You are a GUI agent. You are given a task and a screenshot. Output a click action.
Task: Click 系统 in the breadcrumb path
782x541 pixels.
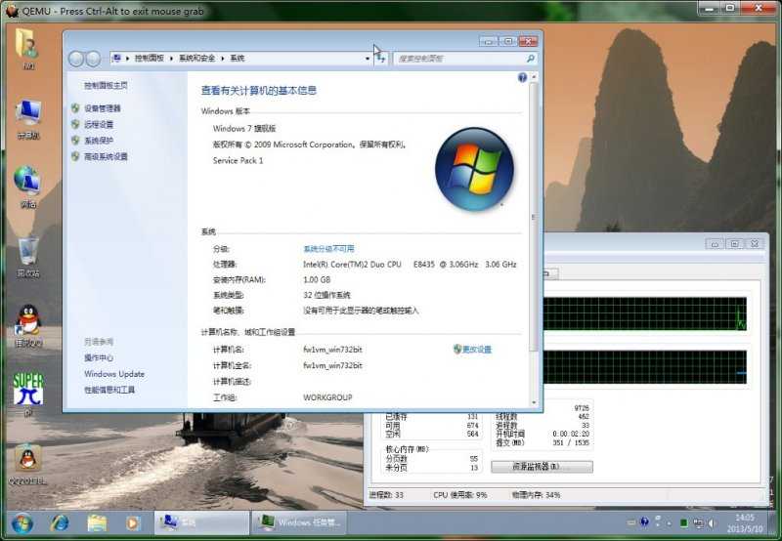[238, 59]
